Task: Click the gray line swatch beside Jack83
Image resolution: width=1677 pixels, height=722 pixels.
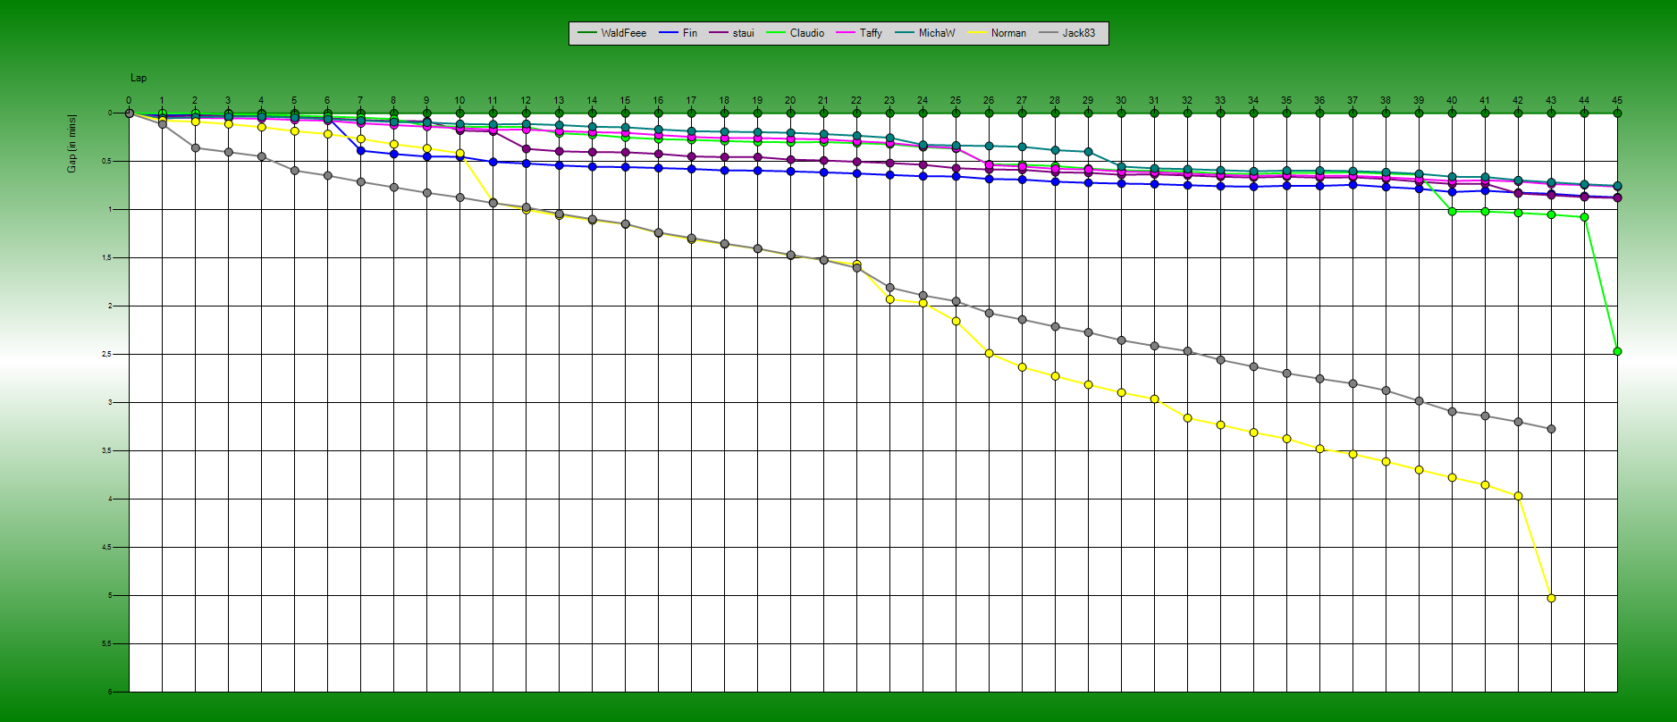Action: pos(1048,33)
